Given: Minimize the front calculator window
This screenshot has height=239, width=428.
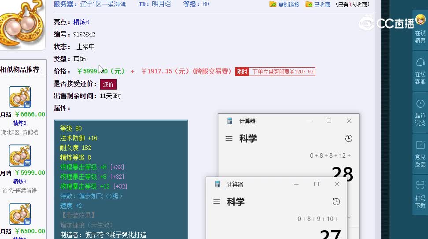Looking at the screenshot, I should pyautogui.click(x=296, y=184).
